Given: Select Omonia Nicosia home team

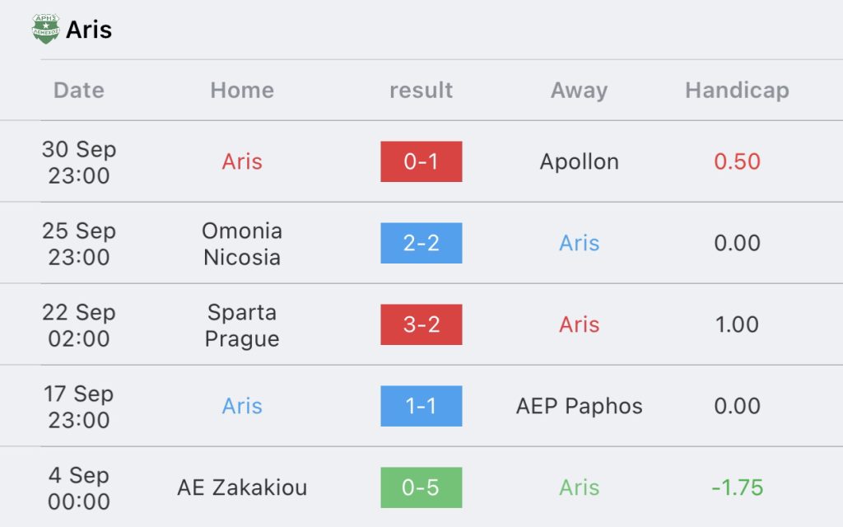Looking at the screenshot, I should click(242, 244).
